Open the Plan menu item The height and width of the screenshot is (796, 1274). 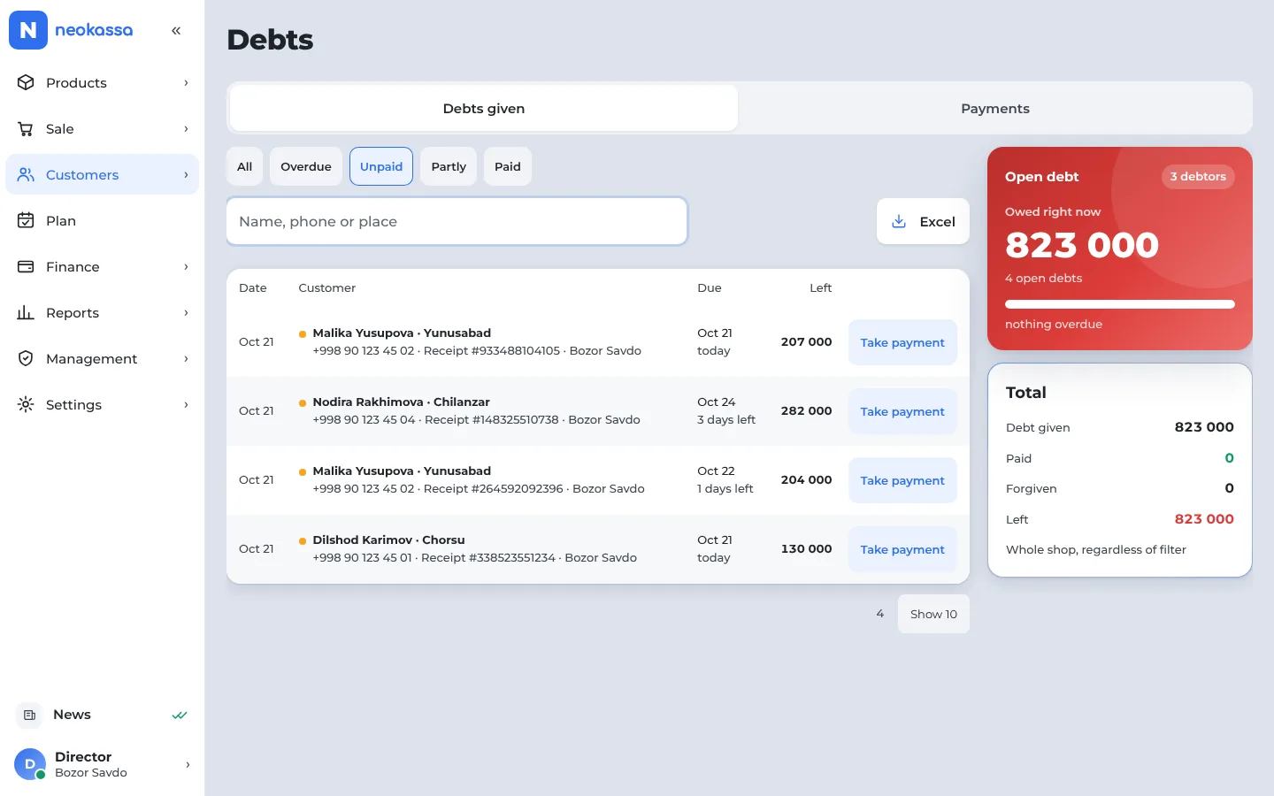coord(102,220)
